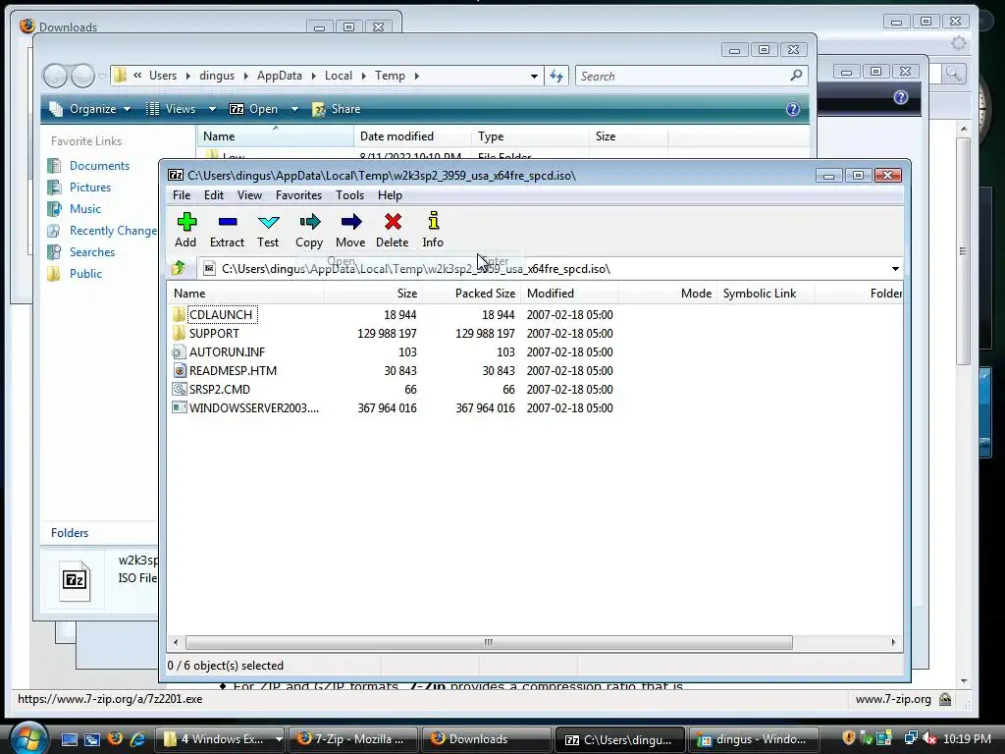The image size is (1005, 754).
Task: Click the 7-Zip address path field
Action: [x=545, y=269]
